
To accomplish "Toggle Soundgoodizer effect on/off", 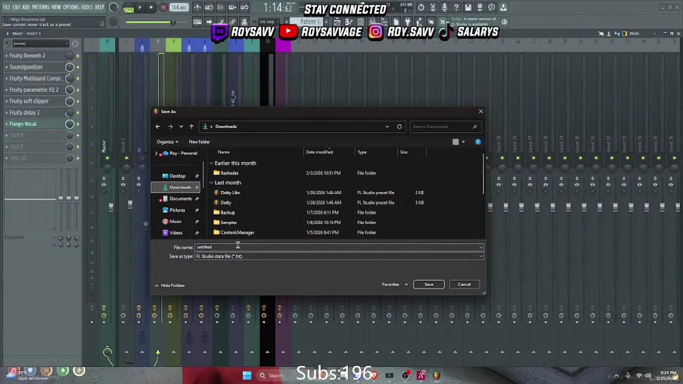I will 78,67.
